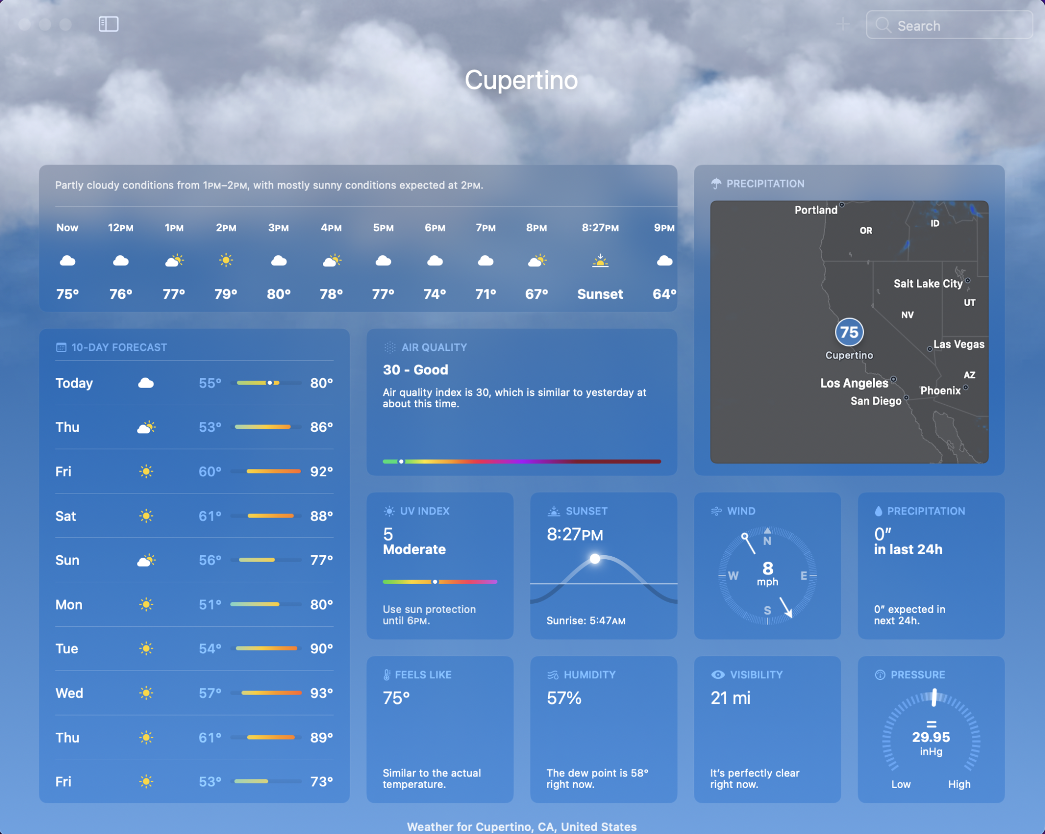Click the 2PM sunny weather icon

click(x=225, y=260)
